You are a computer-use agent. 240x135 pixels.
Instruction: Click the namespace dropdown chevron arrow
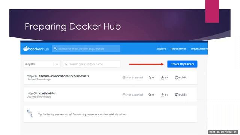coord(57,64)
